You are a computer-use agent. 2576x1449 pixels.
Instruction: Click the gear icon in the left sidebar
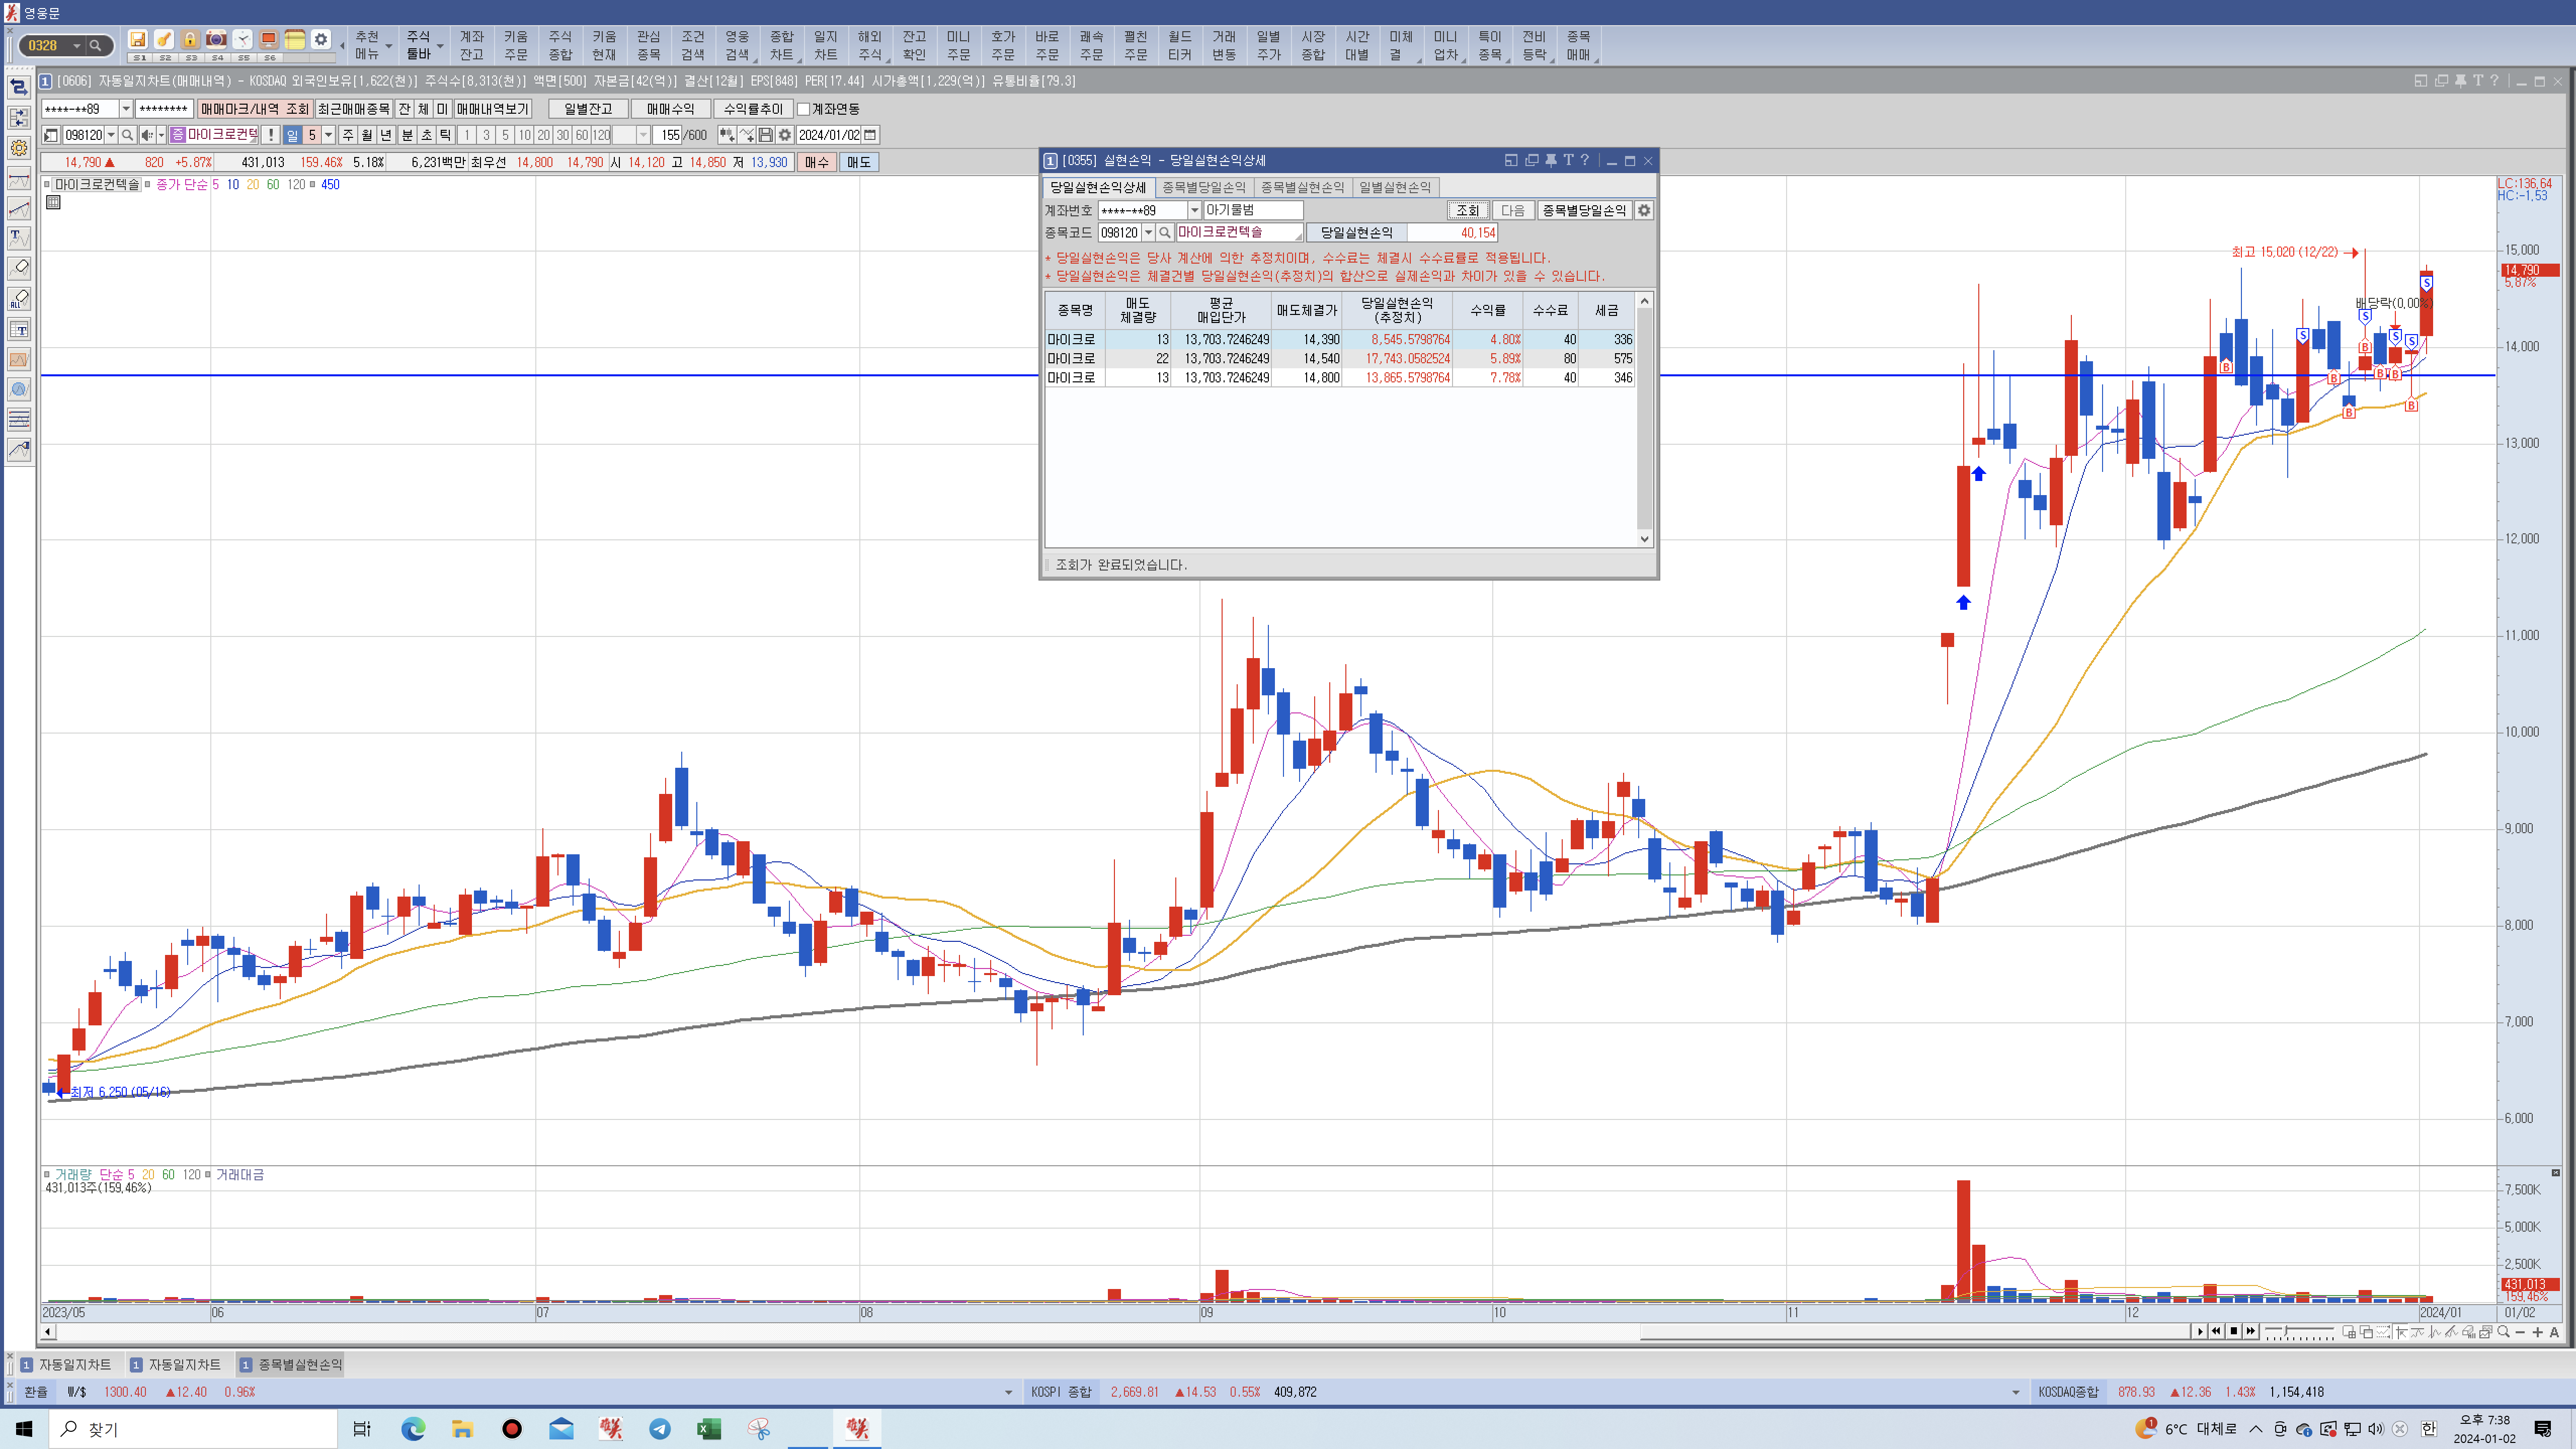point(19,148)
